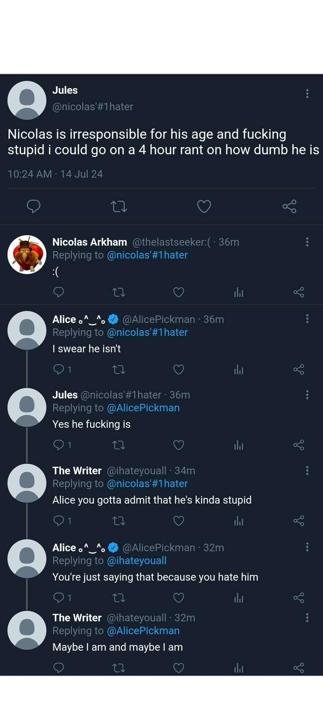Open more options on Jules's original tweet
The image size is (323, 719).
click(307, 93)
